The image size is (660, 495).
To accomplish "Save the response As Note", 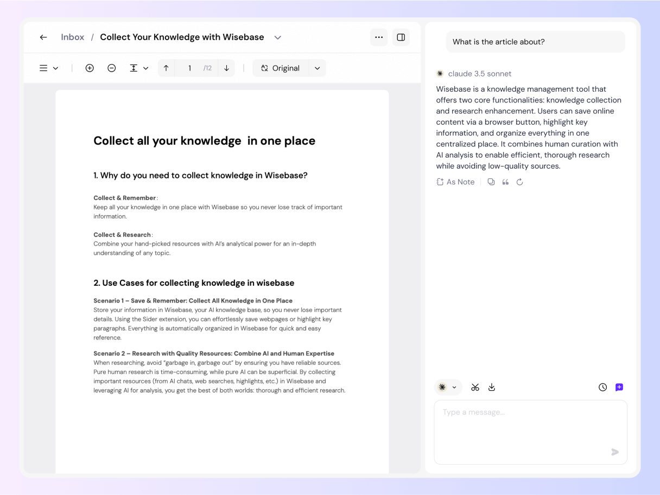I will (x=455, y=182).
